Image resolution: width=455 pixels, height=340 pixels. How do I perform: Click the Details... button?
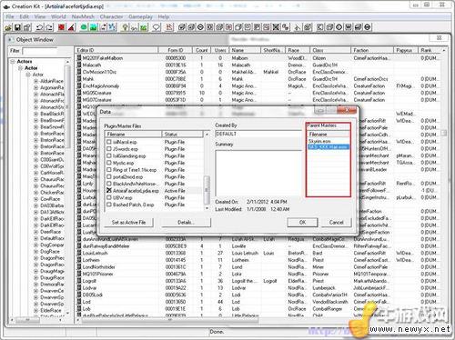[186, 223]
